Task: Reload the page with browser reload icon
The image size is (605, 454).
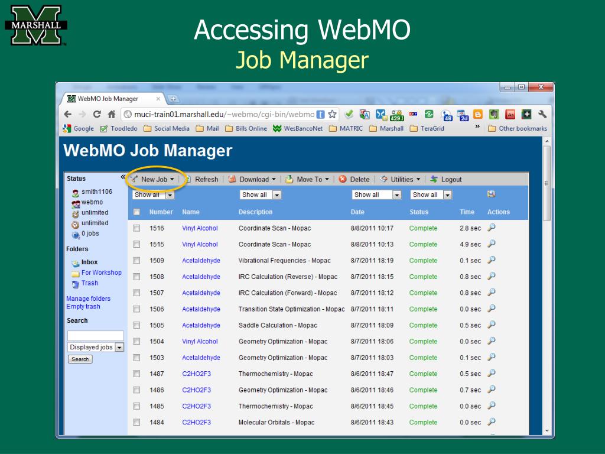Action: [x=97, y=114]
